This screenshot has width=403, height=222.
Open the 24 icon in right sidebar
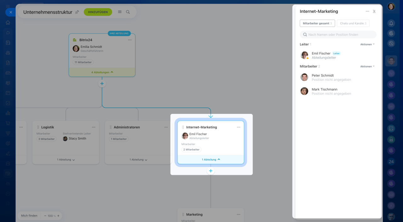point(391,162)
